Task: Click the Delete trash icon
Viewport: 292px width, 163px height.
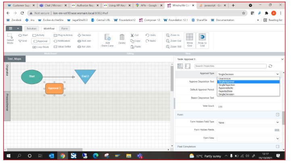Action: coord(122,39)
